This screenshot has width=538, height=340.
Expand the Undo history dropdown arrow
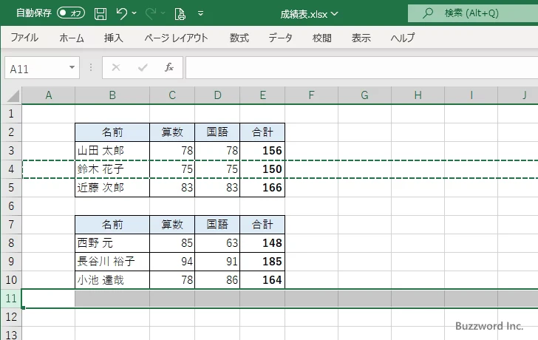[x=134, y=13]
